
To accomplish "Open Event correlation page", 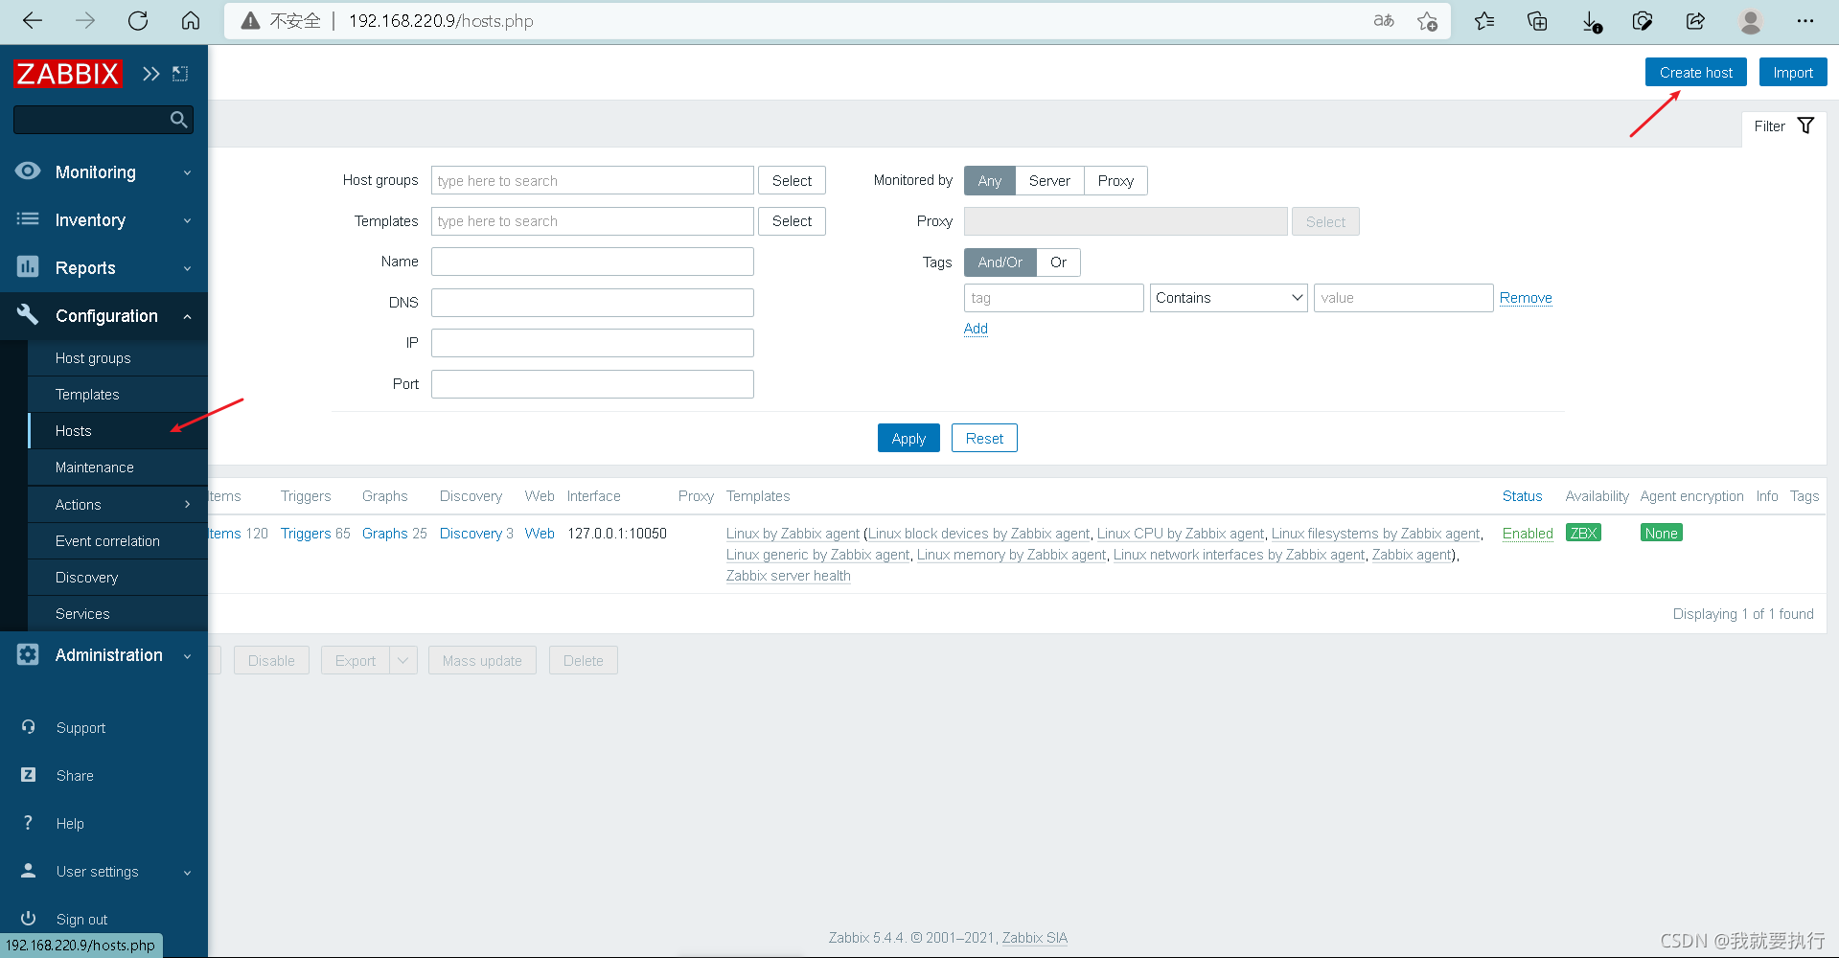I will click(107, 541).
